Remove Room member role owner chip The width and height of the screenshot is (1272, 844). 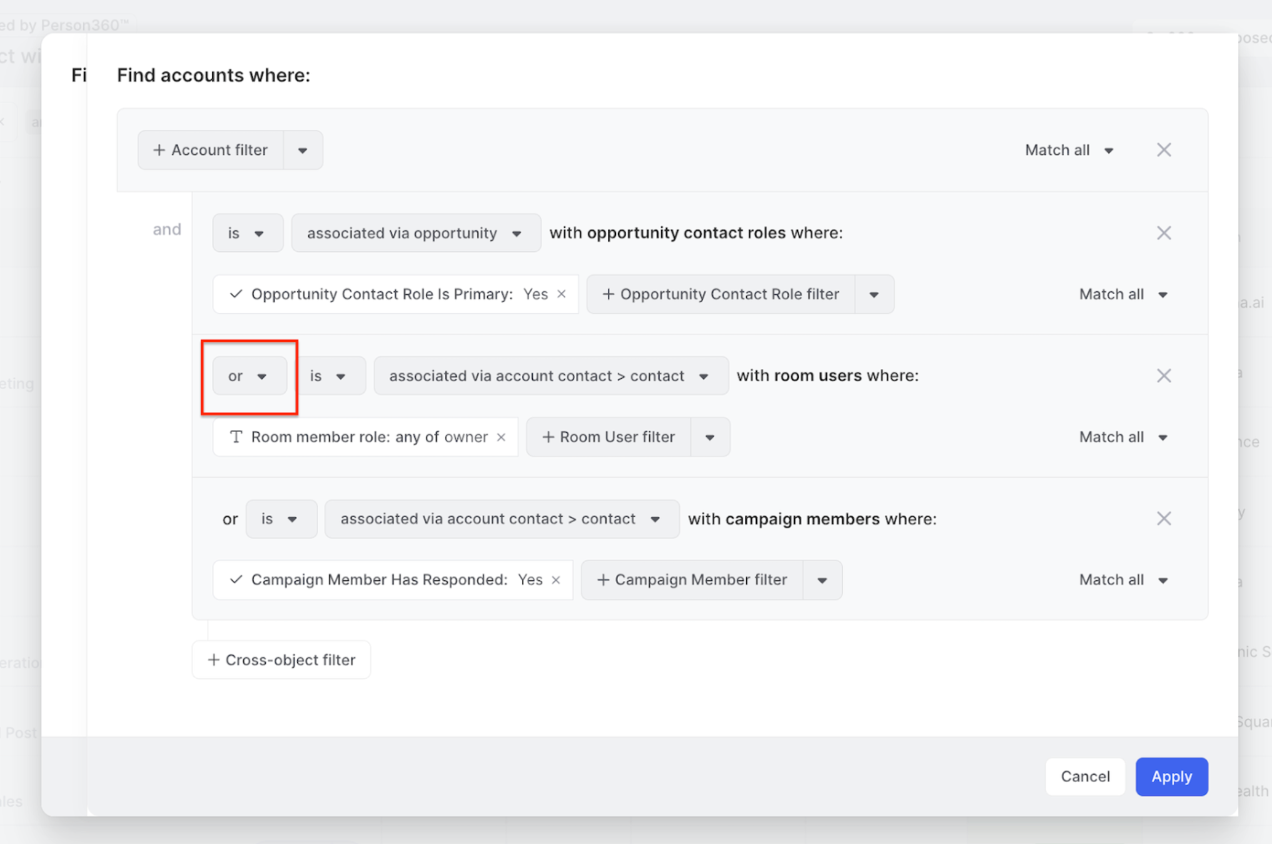501,437
